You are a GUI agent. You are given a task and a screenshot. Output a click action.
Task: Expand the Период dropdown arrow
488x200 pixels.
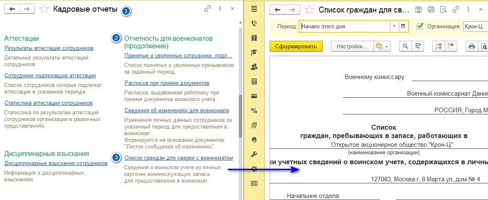pyautogui.click(x=394, y=27)
